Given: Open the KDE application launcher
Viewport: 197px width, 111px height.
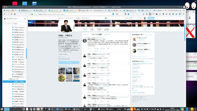Looking at the screenshot, I should 2,109.
